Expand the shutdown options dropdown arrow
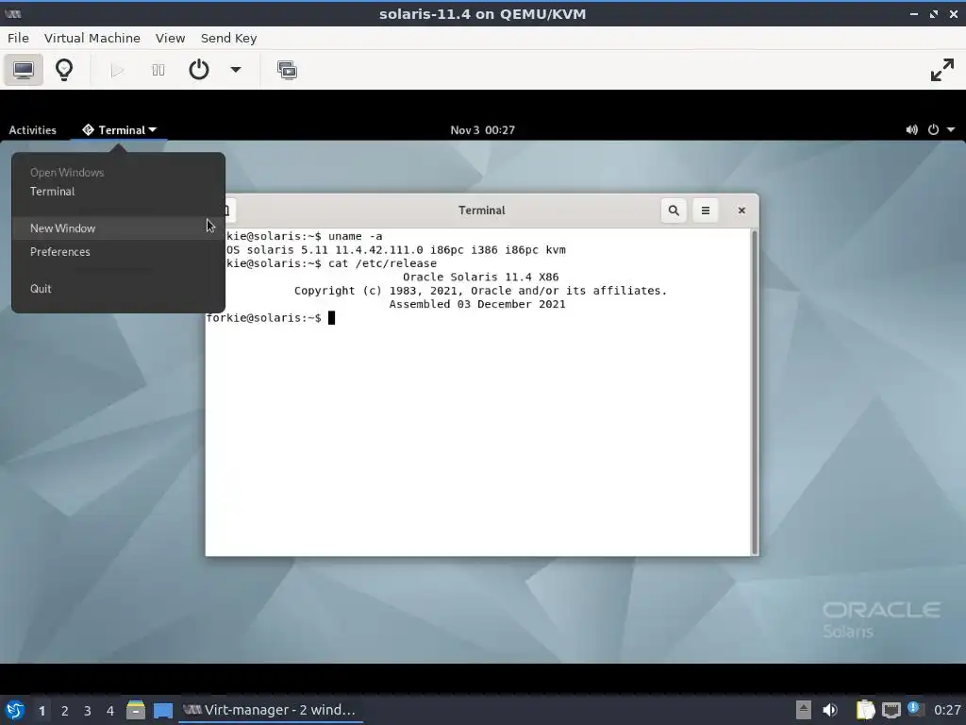The height and width of the screenshot is (725, 966). click(235, 70)
